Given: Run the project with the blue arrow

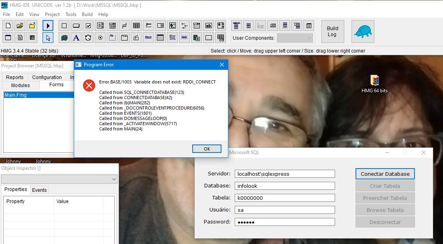Looking at the screenshot, I should click(48, 26).
